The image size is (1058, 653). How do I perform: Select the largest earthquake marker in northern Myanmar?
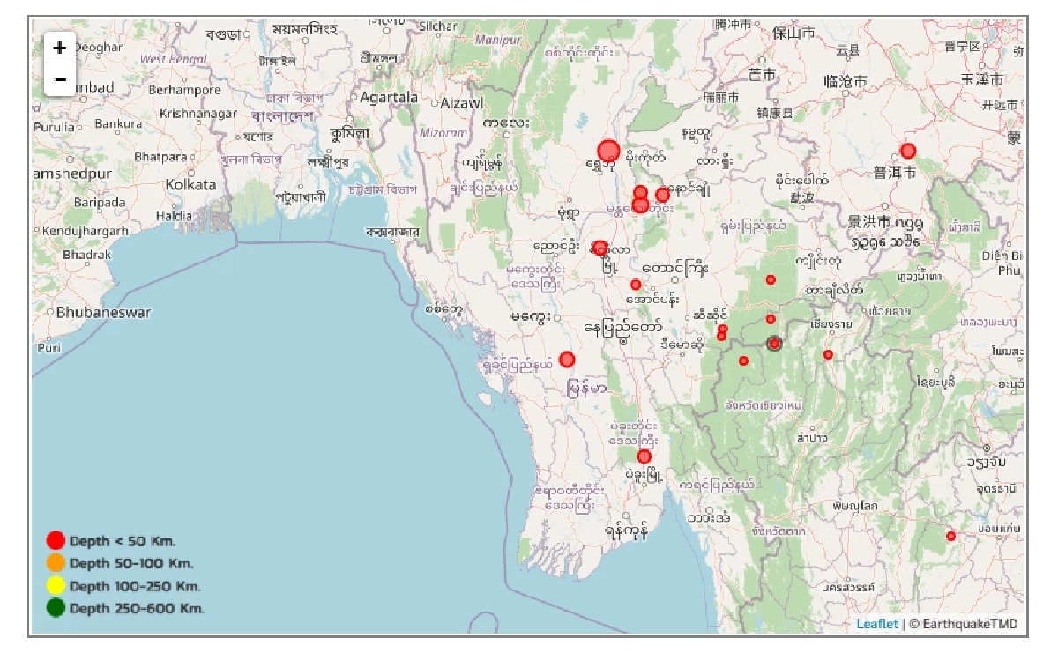coord(608,151)
